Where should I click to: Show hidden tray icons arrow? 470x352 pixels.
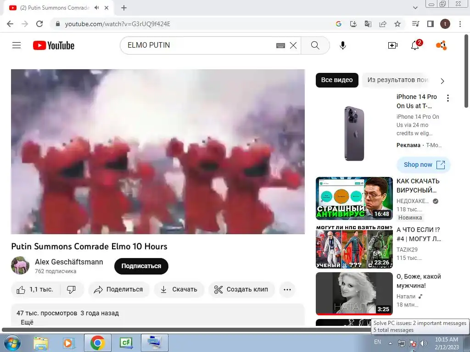tap(390, 343)
